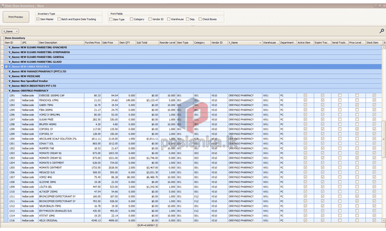The image size is (386, 231).
Task: Select the ATSTAT 10MG description cell
Action: click(x=61, y=216)
